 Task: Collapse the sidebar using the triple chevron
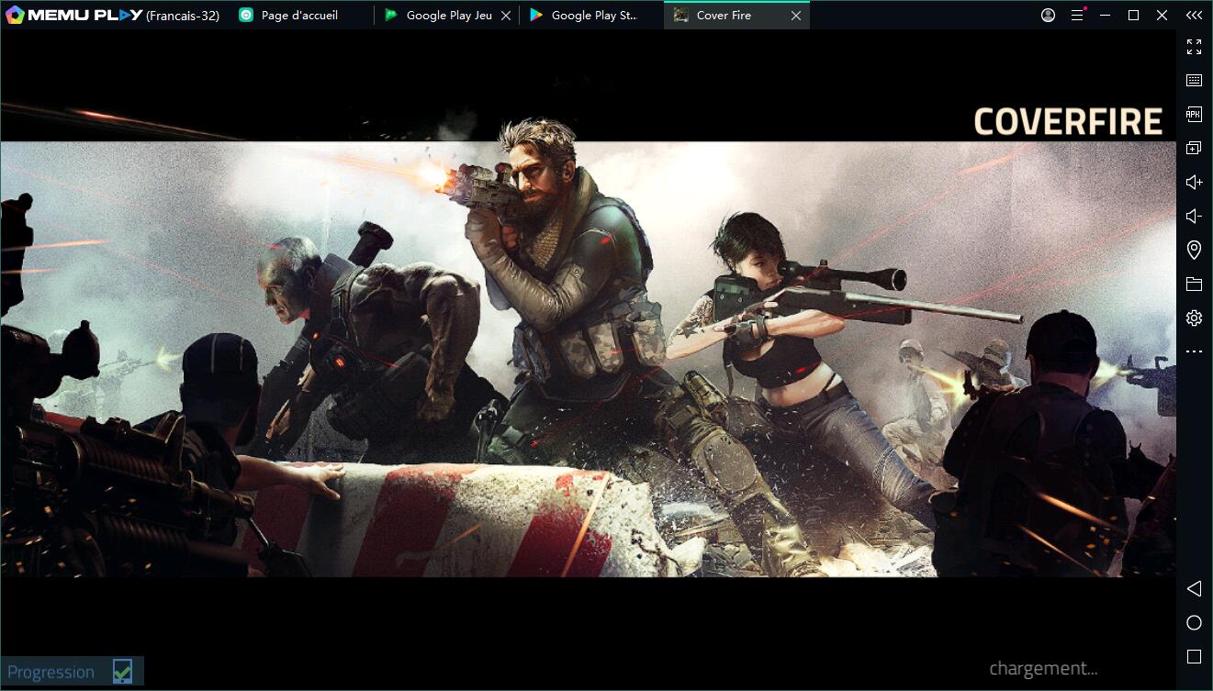pyautogui.click(x=1194, y=16)
